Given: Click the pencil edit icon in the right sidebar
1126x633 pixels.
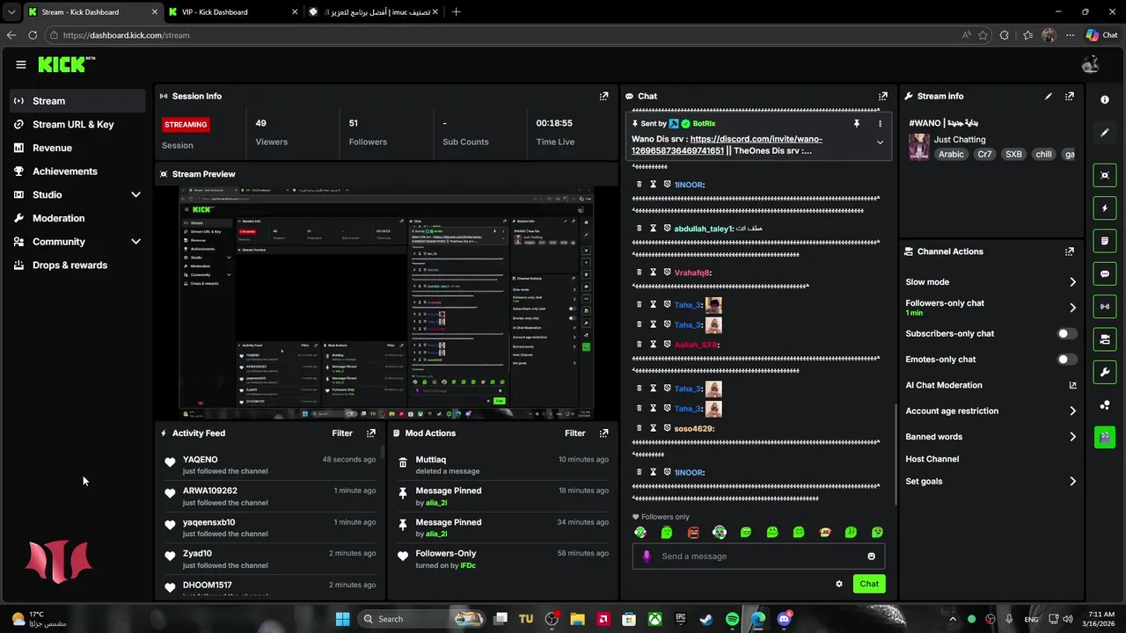Looking at the screenshot, I should [1105, 133].
